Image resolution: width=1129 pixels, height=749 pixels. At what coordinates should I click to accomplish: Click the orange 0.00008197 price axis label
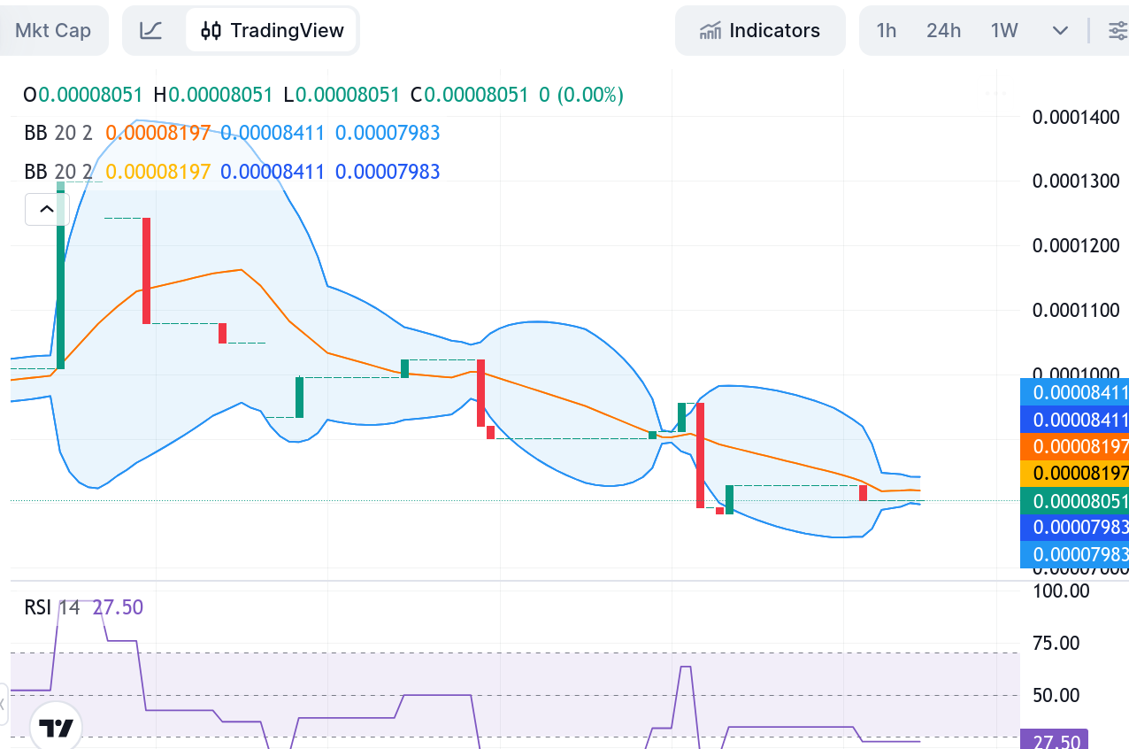(1075, 446)
